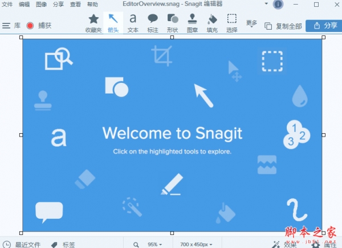Click the 'Welcome to Snagit' heading
Screen dimensions: 342x248
pyautogui.click(x=172, y=133)
